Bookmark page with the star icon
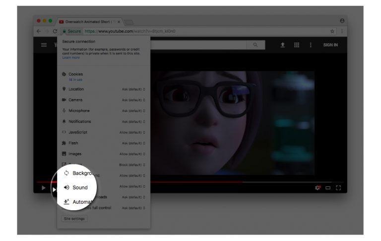This screenshot has height=241, width=381. 332,31
